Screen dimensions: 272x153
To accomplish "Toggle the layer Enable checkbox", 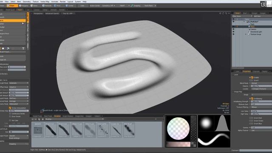I will 252,77.
